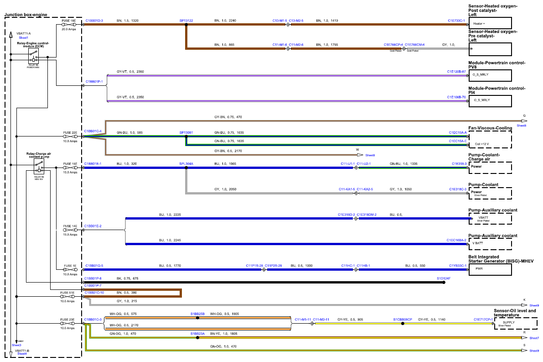The height and width of the screenshot is (362, 543).
Task: Select the Coil +12 V fan box
Action: tap(490, 140)
